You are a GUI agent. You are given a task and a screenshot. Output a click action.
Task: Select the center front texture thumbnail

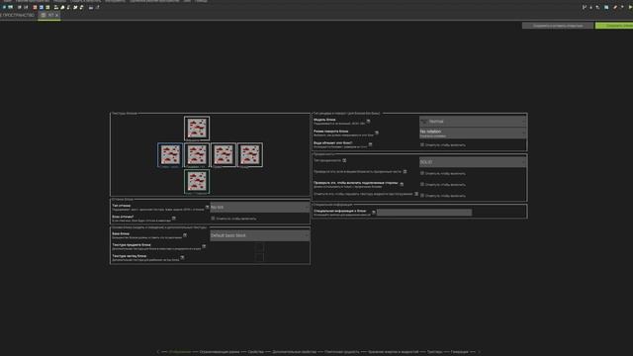click(x=197, y=155)
